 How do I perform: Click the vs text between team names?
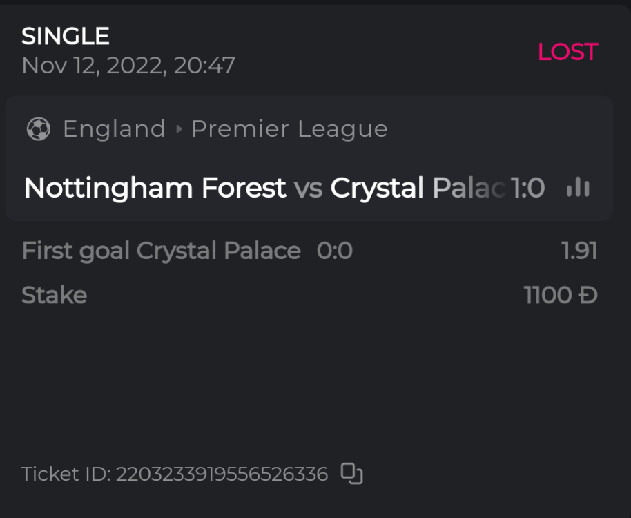click(308, 188)
